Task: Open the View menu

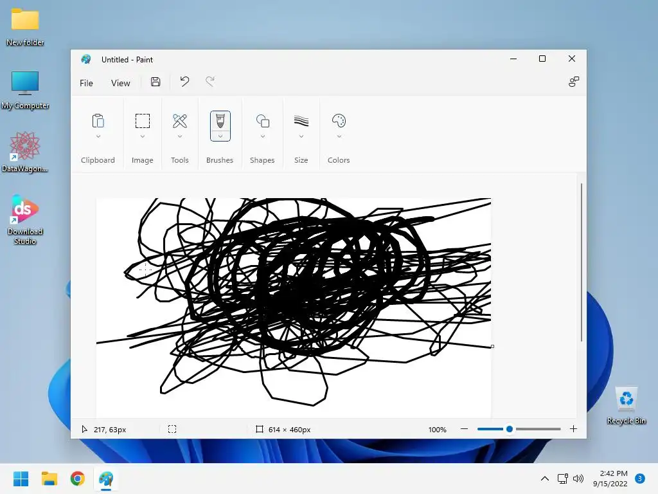Action: pyautogui.click(x=120, y=83)
